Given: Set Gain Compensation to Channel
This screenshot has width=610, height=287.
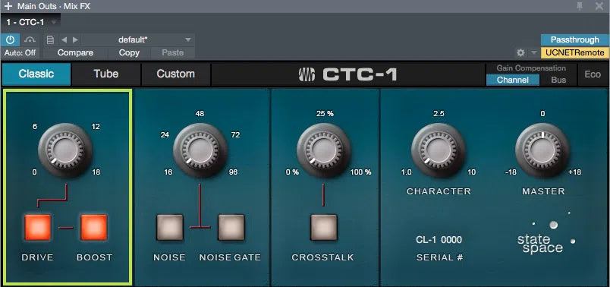Looking at the screenshot, I should click(512, 80).
